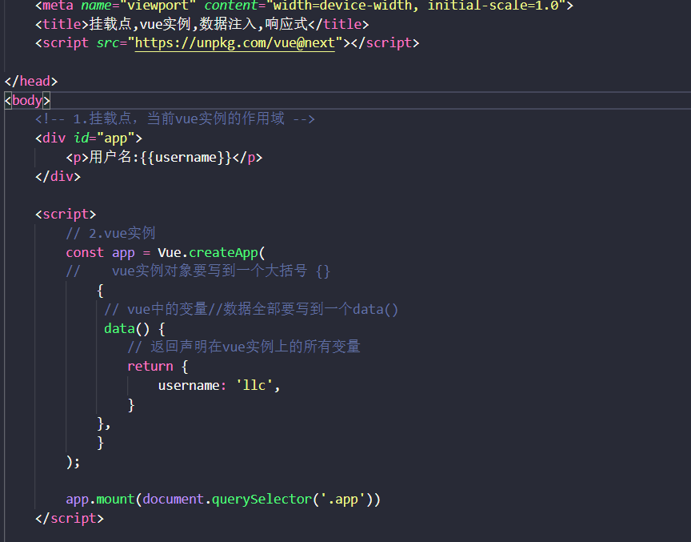Click the closing ');' of createApp
The image size is (691, 542).
pos(73,462)
